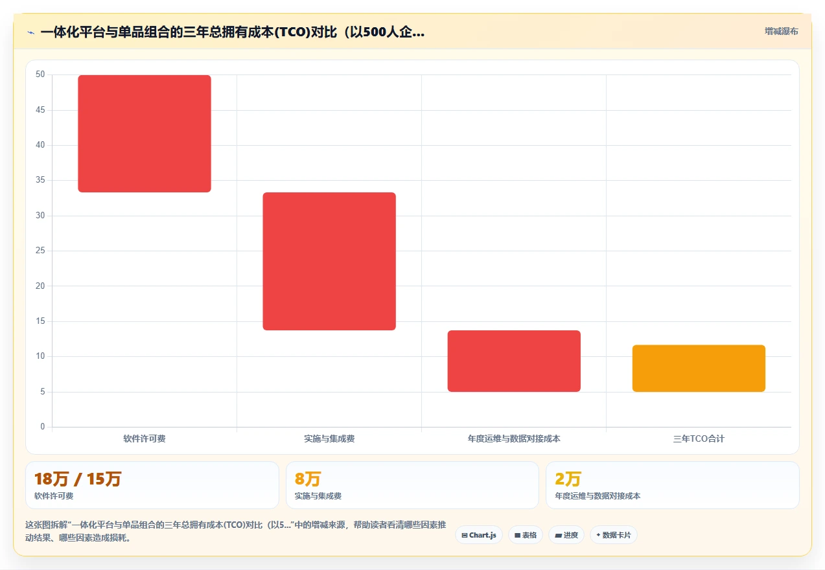Click the 三年TCO合计 x-axis label

click(x=699, y=439)
